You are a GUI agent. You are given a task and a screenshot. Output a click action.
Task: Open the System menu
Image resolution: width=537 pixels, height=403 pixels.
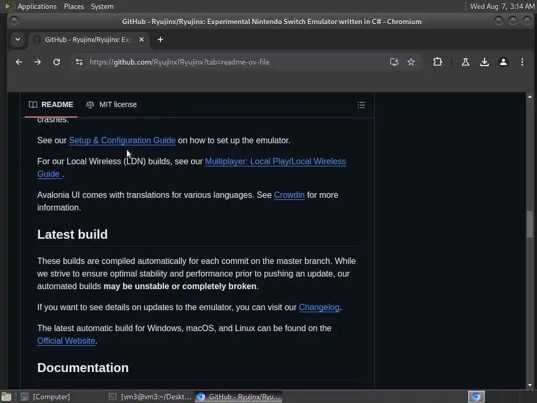[x=102, y=6]
